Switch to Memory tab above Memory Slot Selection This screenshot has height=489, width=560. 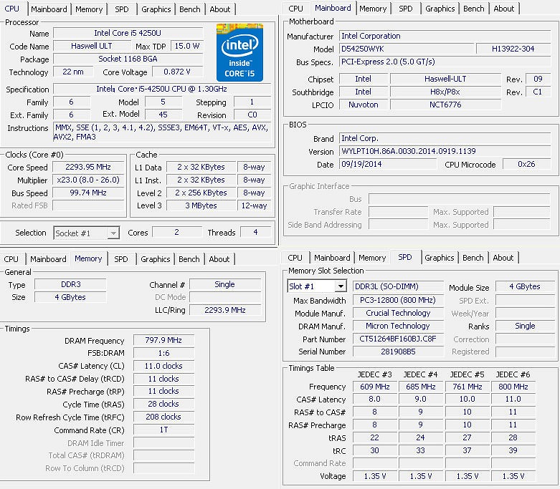[x=372, y=258]
